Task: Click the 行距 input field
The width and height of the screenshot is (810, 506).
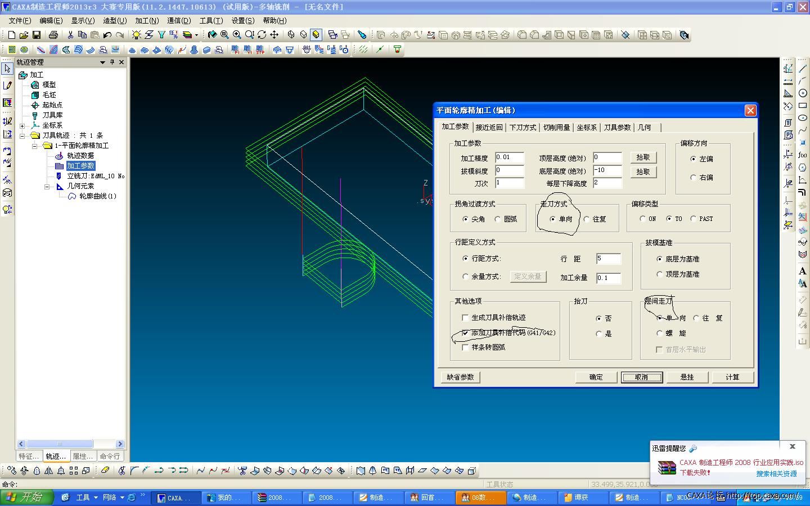Action: tap(608, 259)
